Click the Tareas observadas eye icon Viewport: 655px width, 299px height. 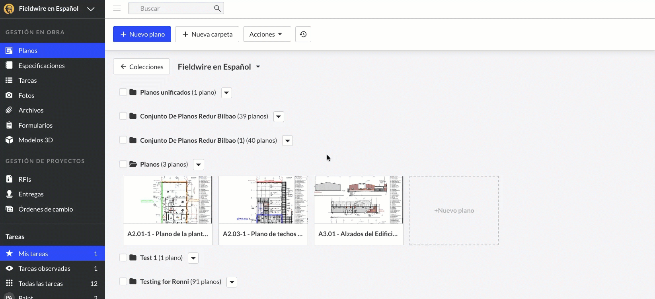pos(9,268)
